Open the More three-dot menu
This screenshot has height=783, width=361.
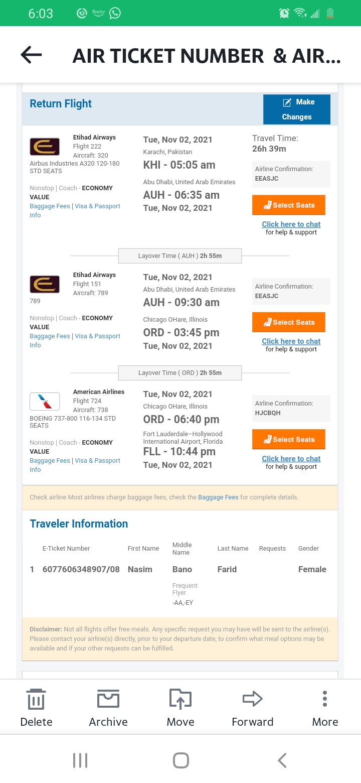[x=325, y=699]
